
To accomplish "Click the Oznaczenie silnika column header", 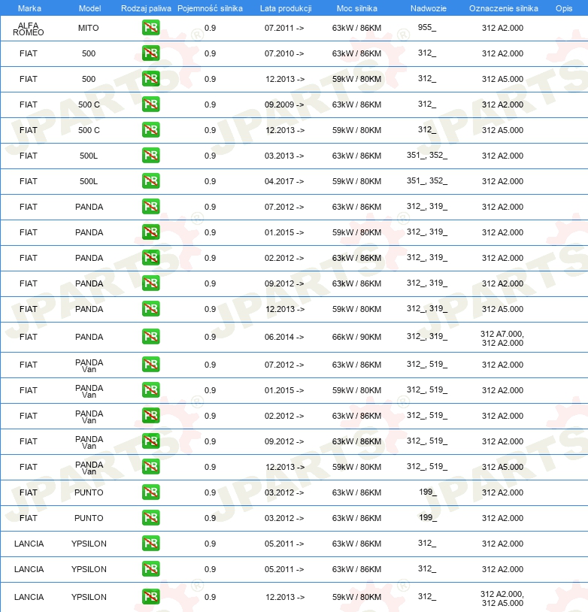I will [504, 8].
